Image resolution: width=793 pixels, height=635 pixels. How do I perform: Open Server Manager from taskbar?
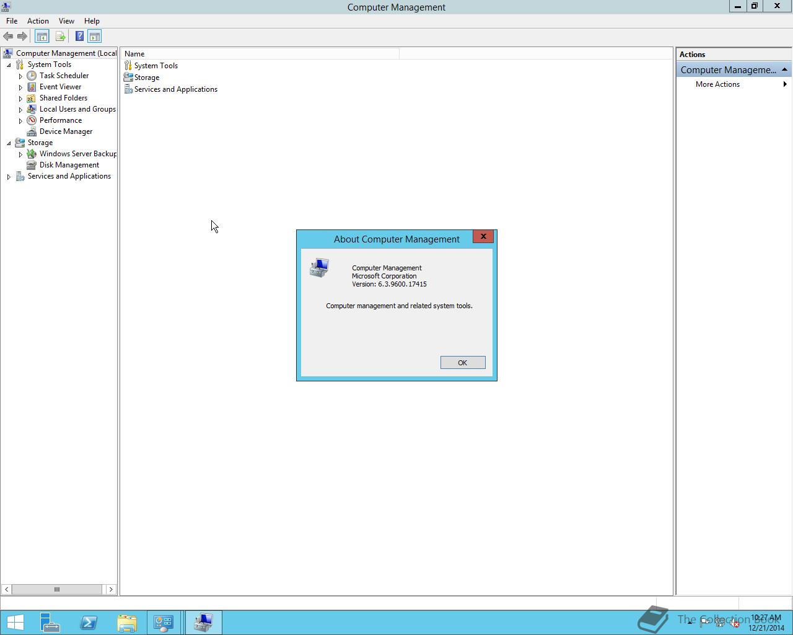[50, 622]
